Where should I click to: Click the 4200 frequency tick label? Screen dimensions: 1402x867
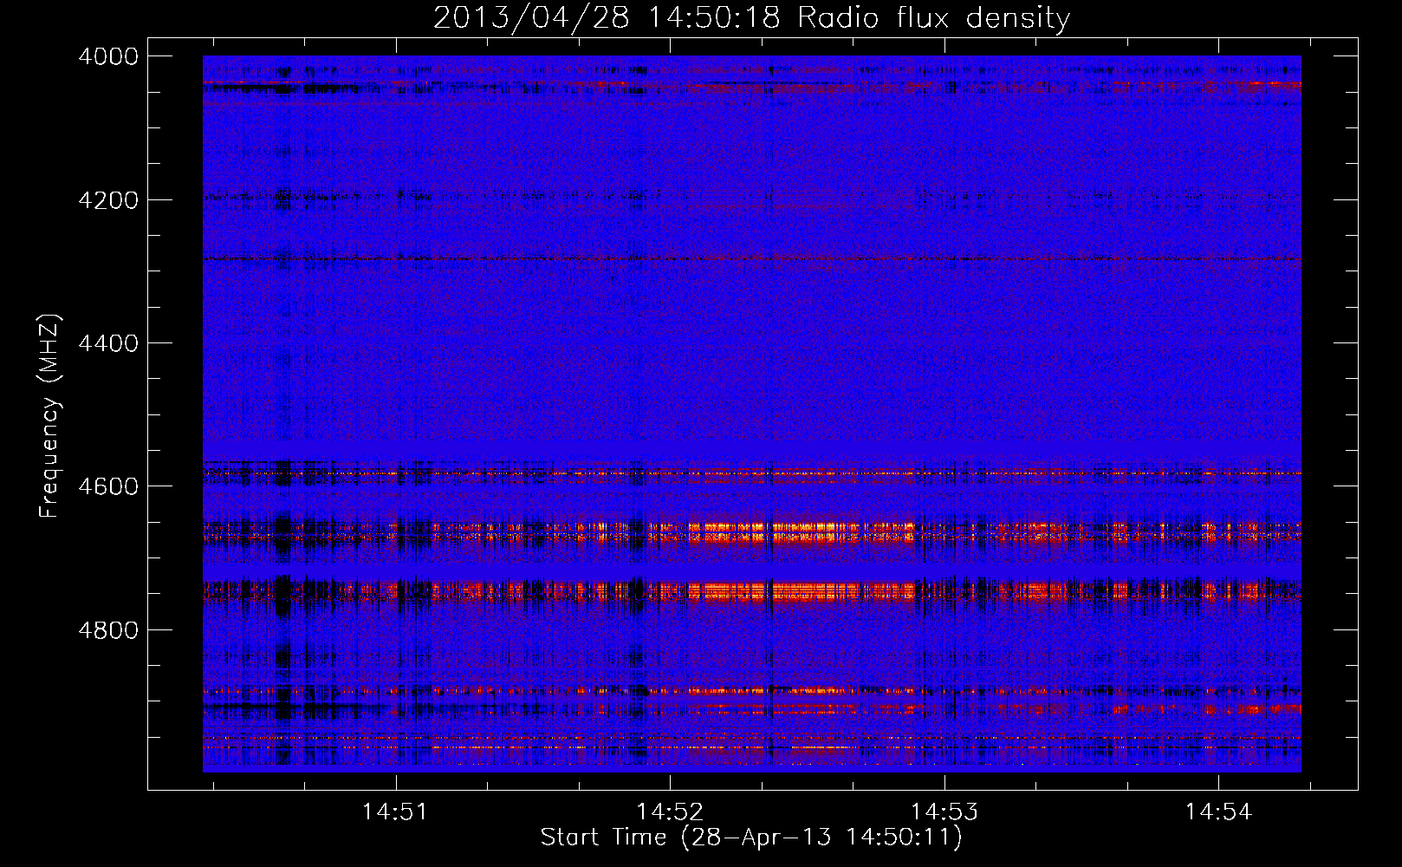(x=108, y=200)
